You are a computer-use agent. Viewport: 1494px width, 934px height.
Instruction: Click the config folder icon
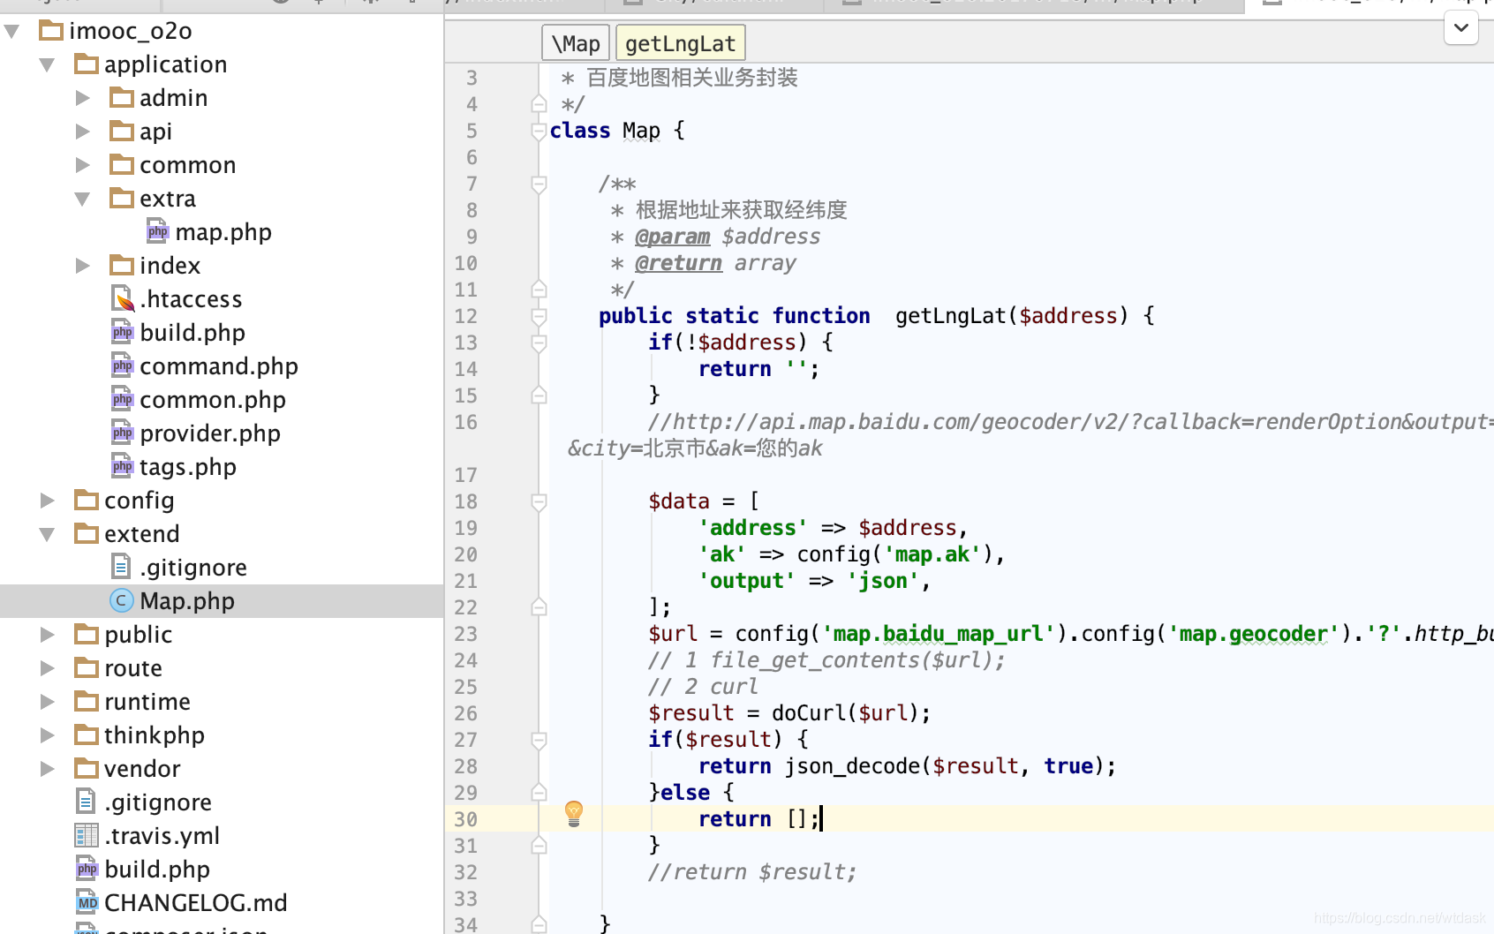87,501
